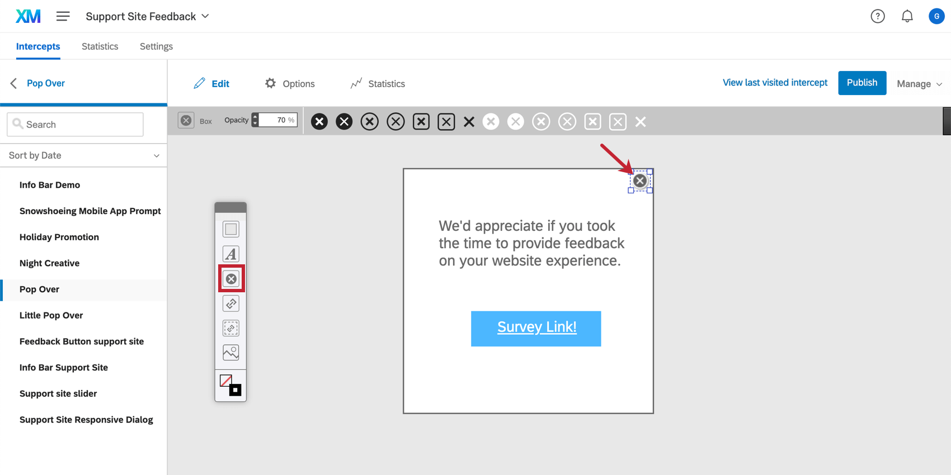
Task: Switch to the Intercepts tab
Action: tap(38, 46)
